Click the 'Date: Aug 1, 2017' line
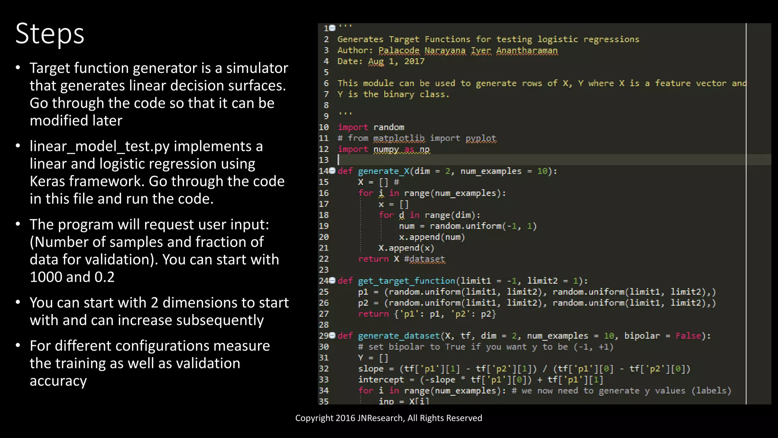The width and height of the screenshot is (778, 438). [381, 61]
